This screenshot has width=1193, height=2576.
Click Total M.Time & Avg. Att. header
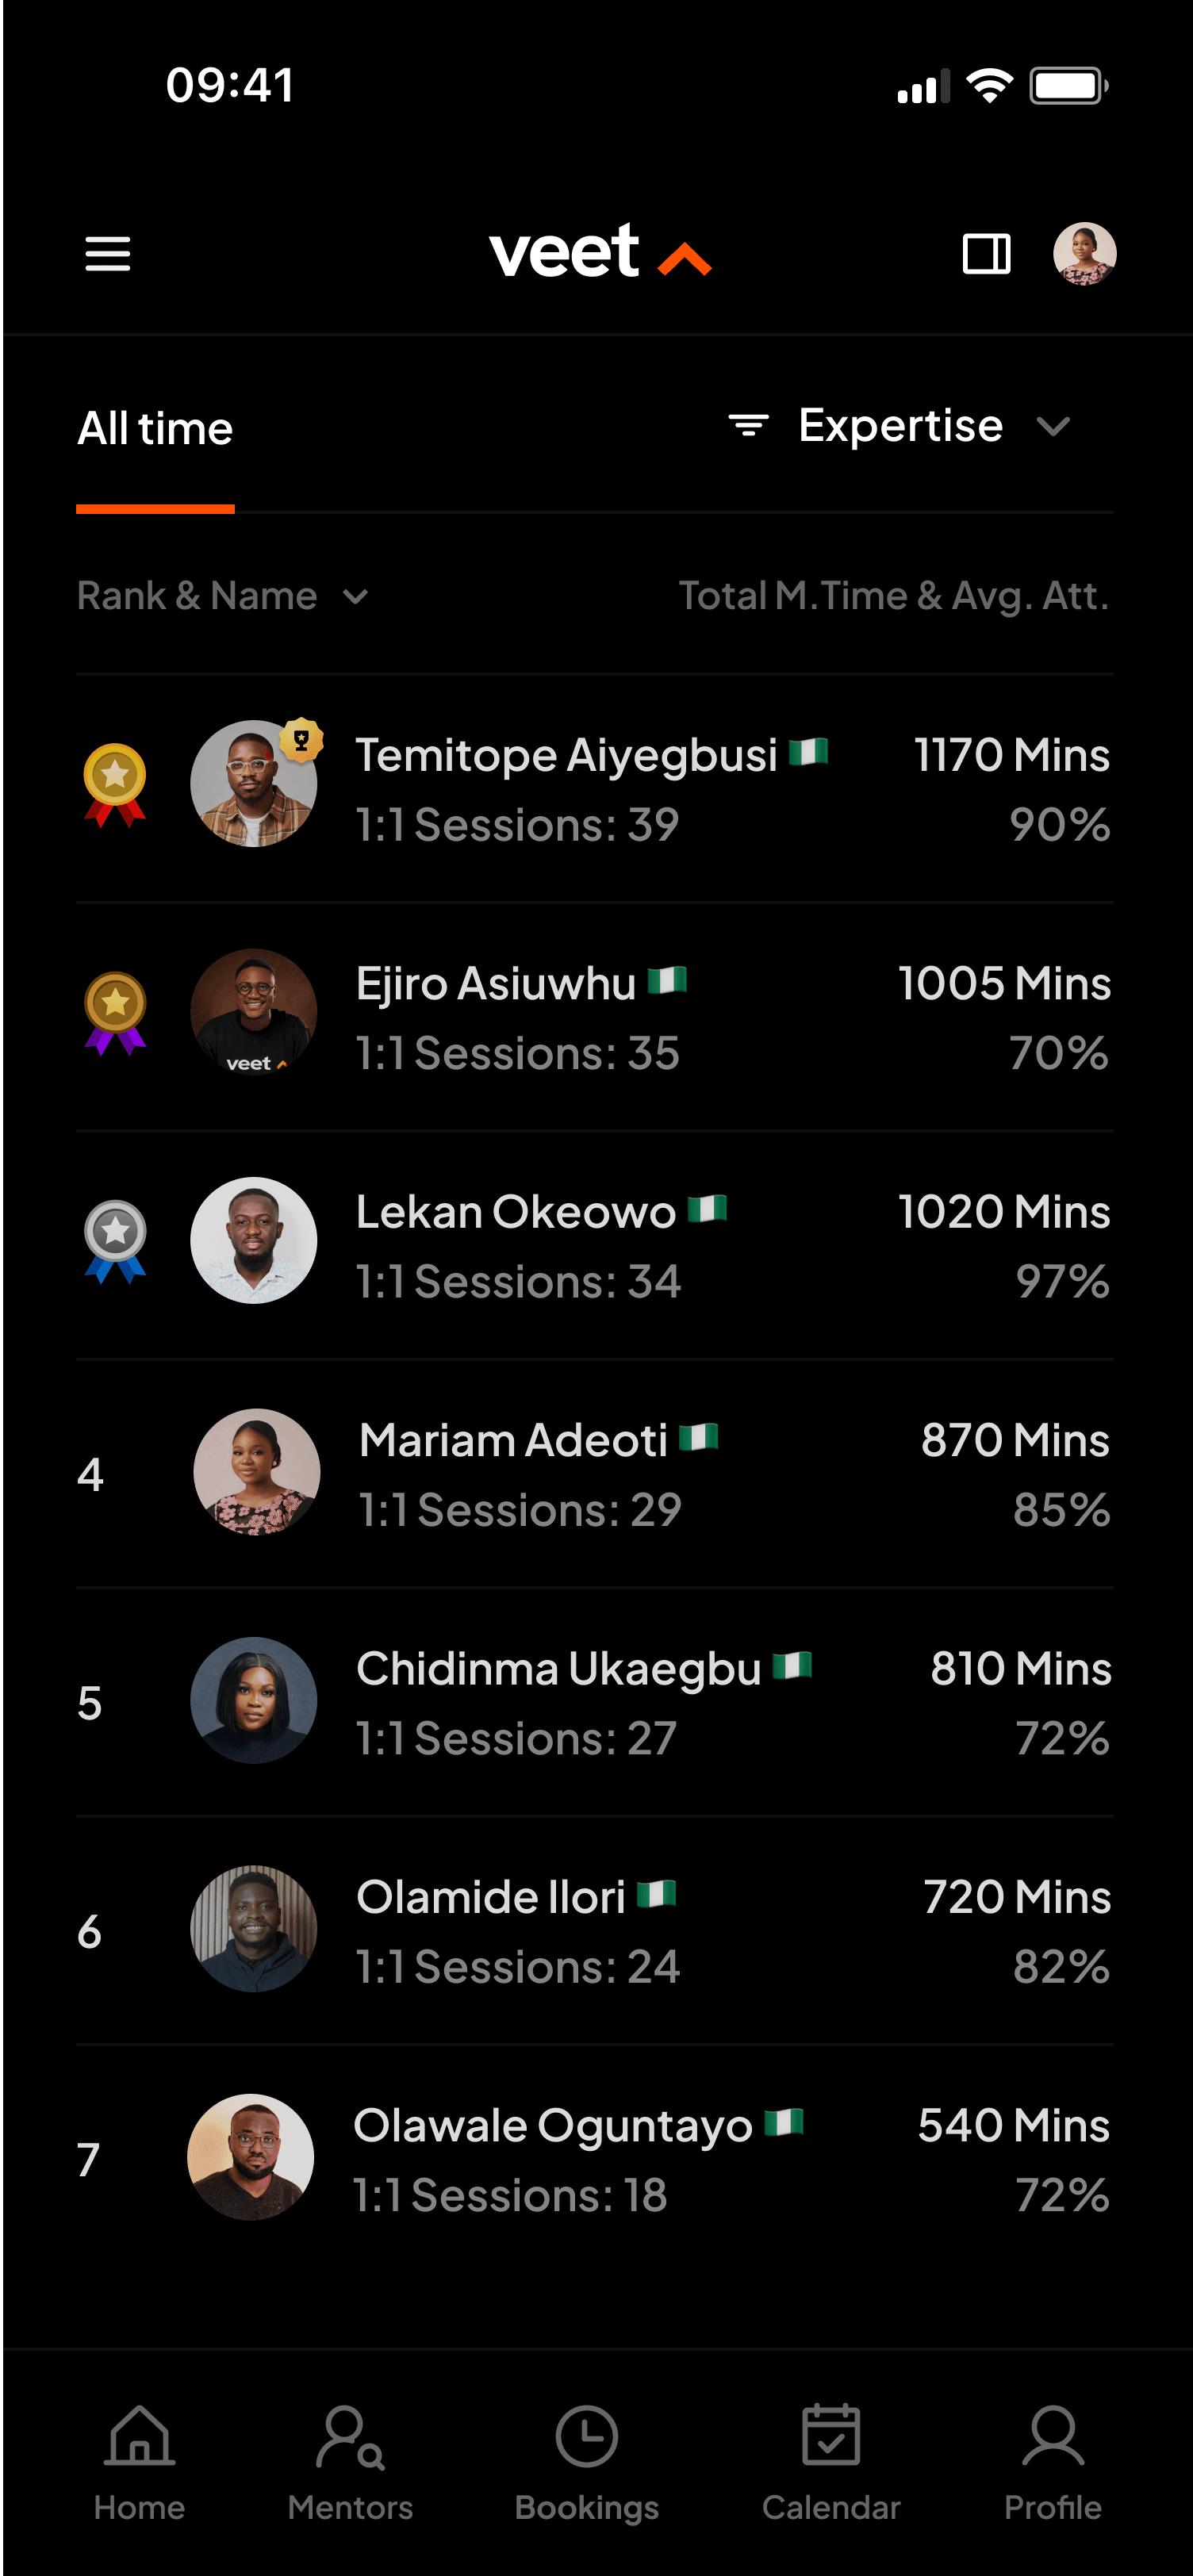(894, 596)
